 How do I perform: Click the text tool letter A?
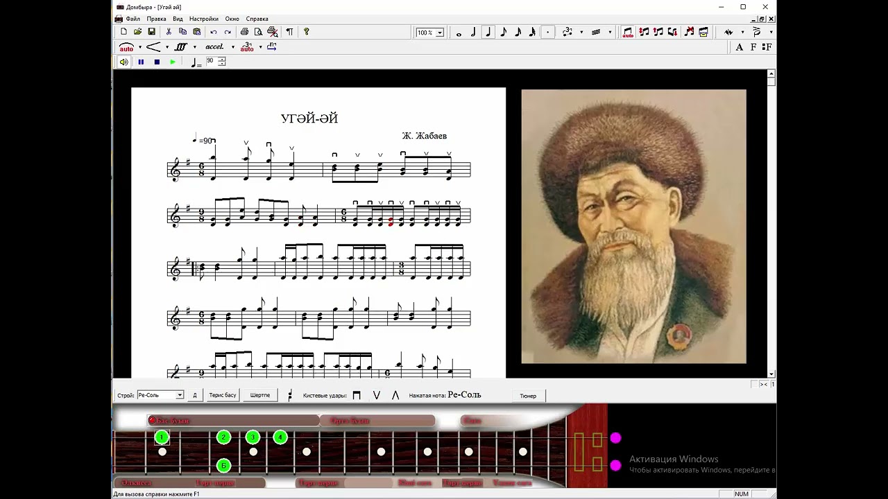[x=739, y=47]
